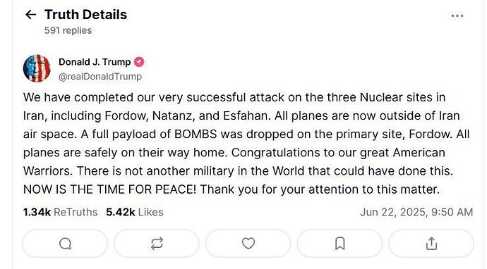Go back using the left arrow

coord(31,15)
